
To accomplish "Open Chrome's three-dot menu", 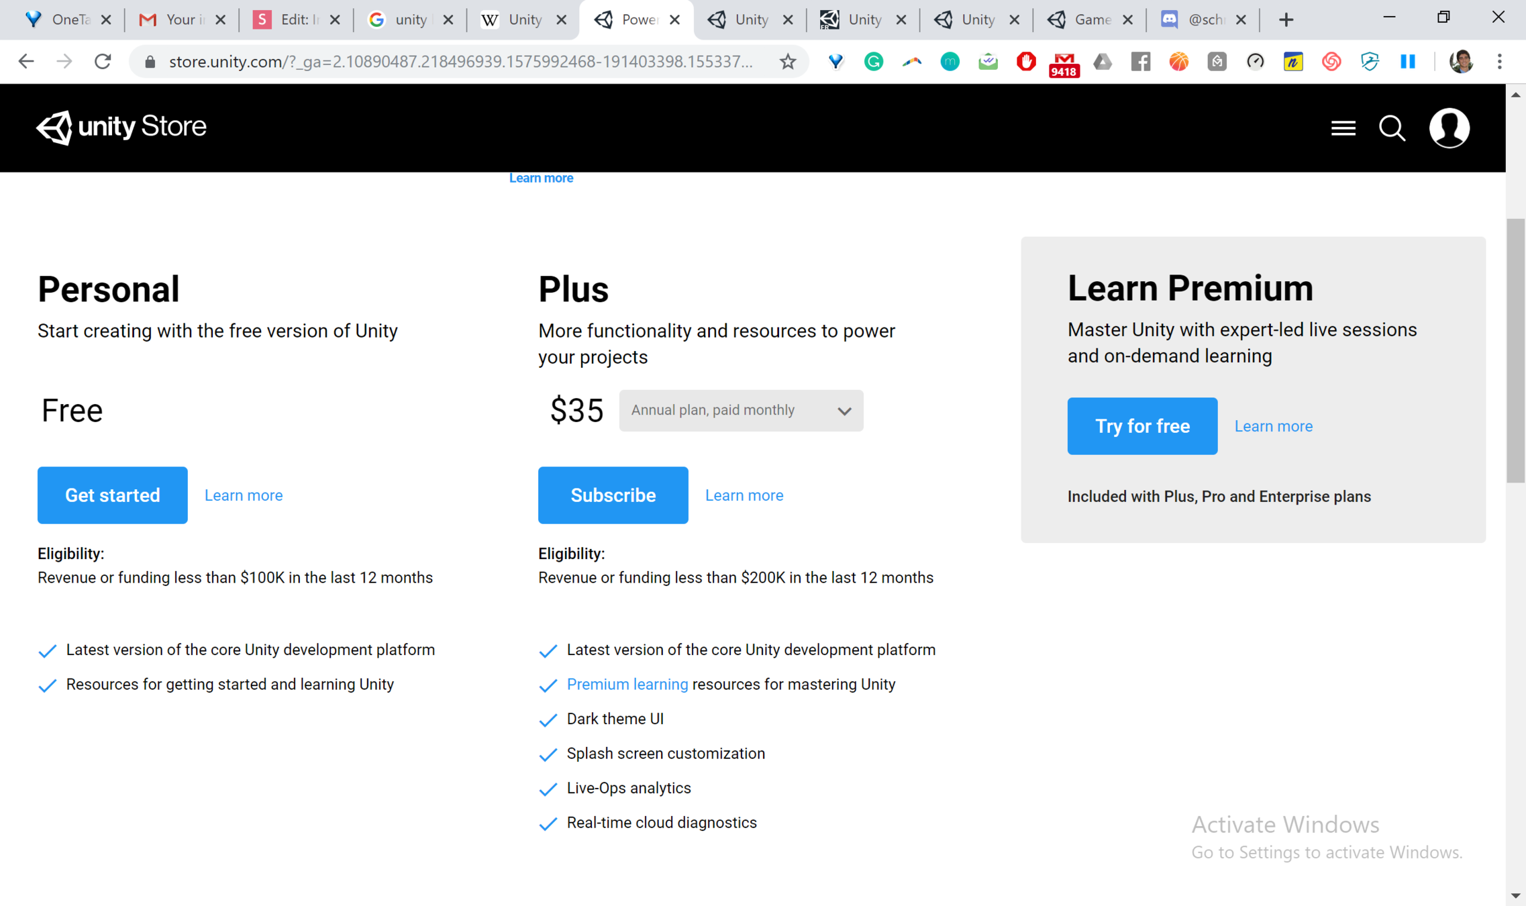I will 1499,62.
